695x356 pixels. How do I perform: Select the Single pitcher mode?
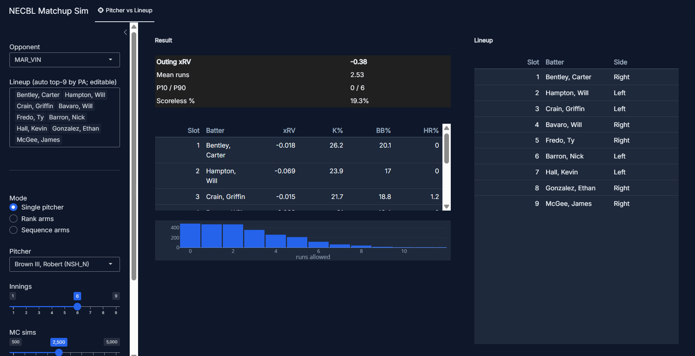13,207
